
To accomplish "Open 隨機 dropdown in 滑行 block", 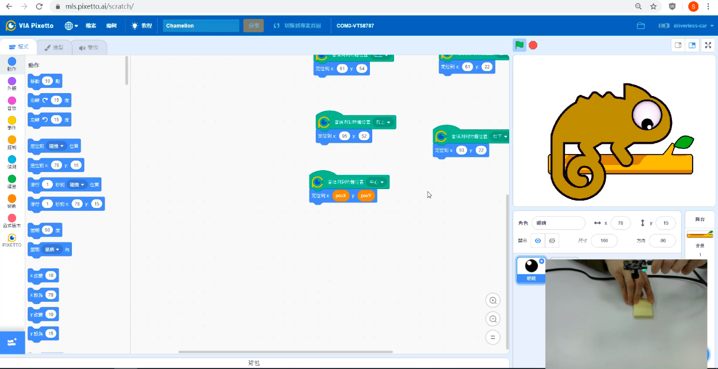I will click(76, 184).
